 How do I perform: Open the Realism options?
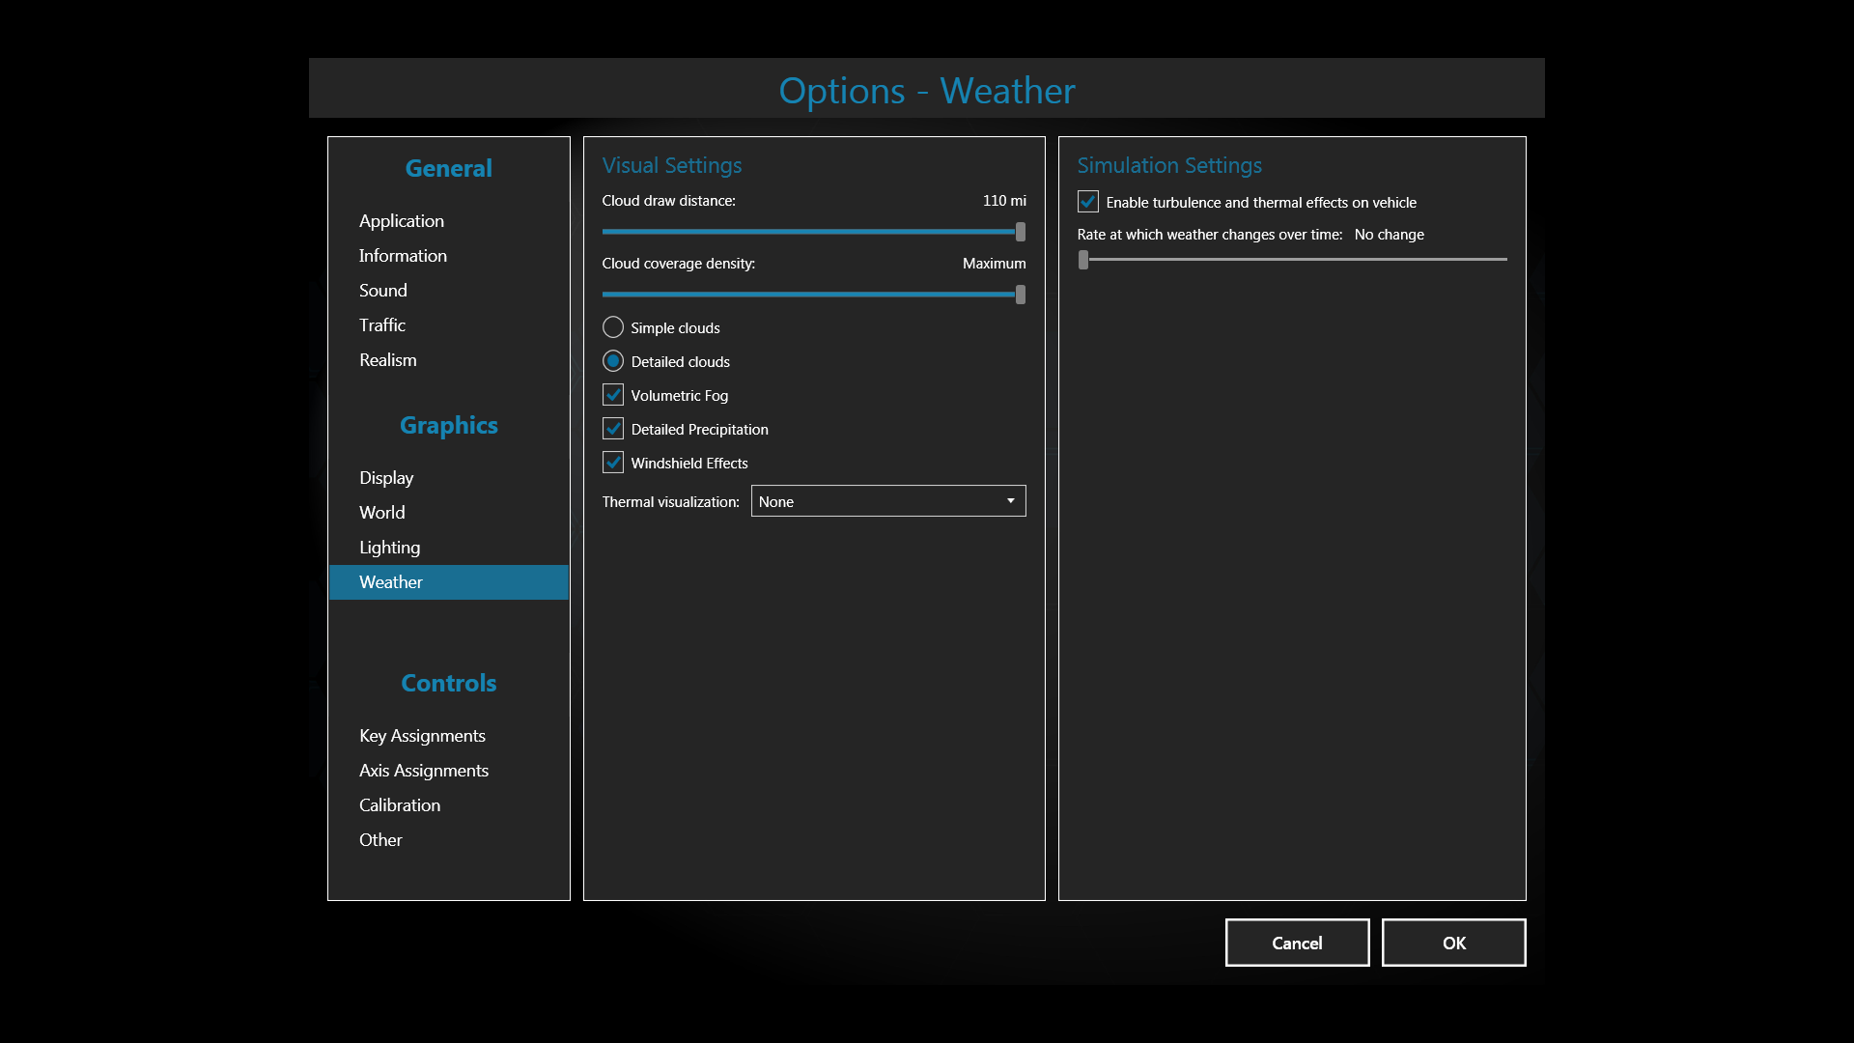388,360
